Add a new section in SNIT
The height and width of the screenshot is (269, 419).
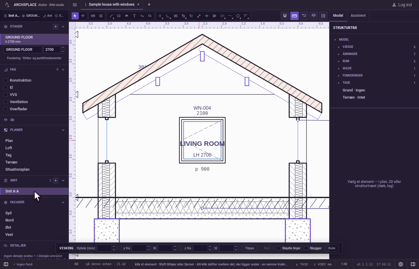[x=56, y=181]
